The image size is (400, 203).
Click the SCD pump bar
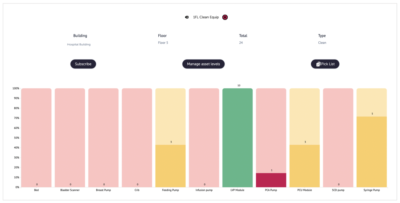[x=338, y=138]
